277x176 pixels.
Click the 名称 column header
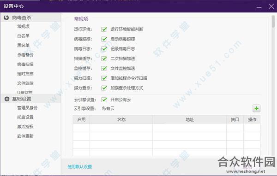(121, 119)
